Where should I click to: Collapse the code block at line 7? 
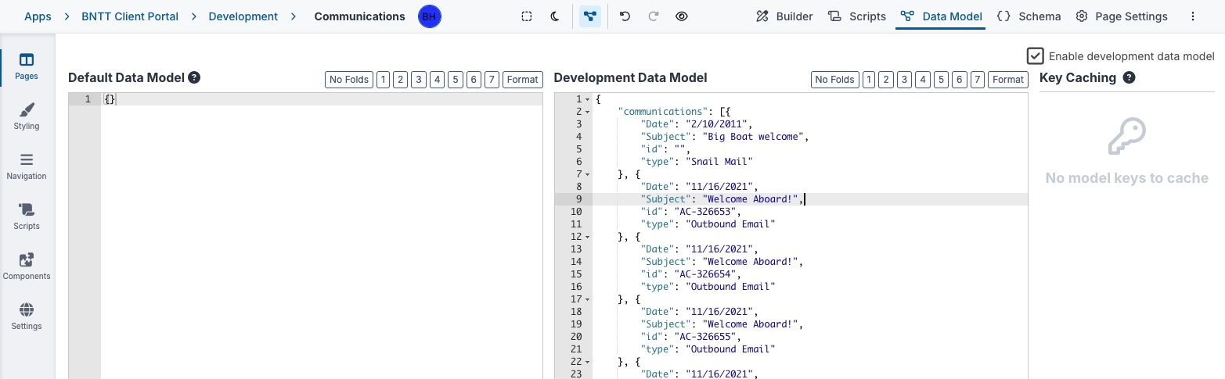point(588,174)
